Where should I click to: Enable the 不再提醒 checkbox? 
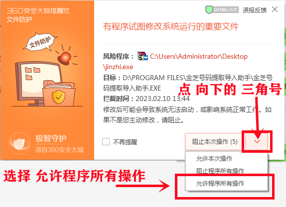(x=106, y=142)
